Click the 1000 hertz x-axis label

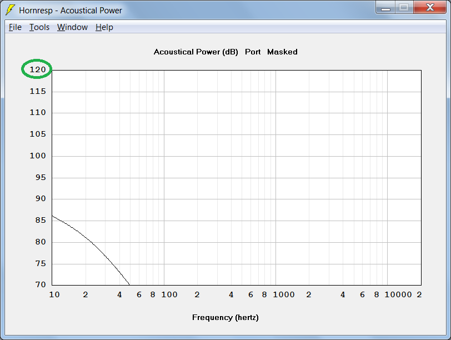[x=284, y=294]
